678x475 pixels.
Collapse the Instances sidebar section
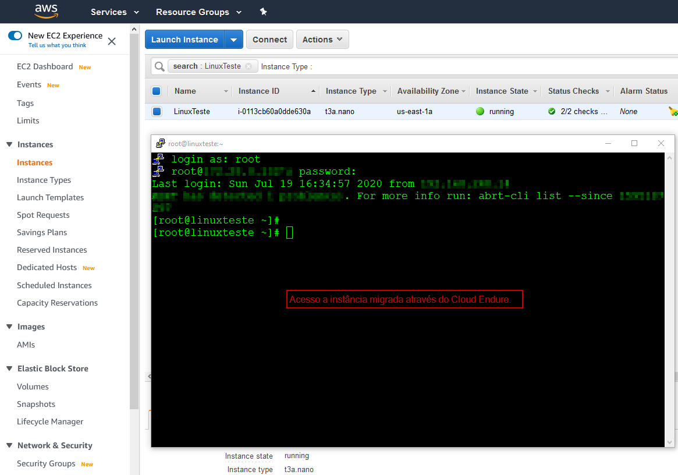pyautogui.click(x=9, y=144)
